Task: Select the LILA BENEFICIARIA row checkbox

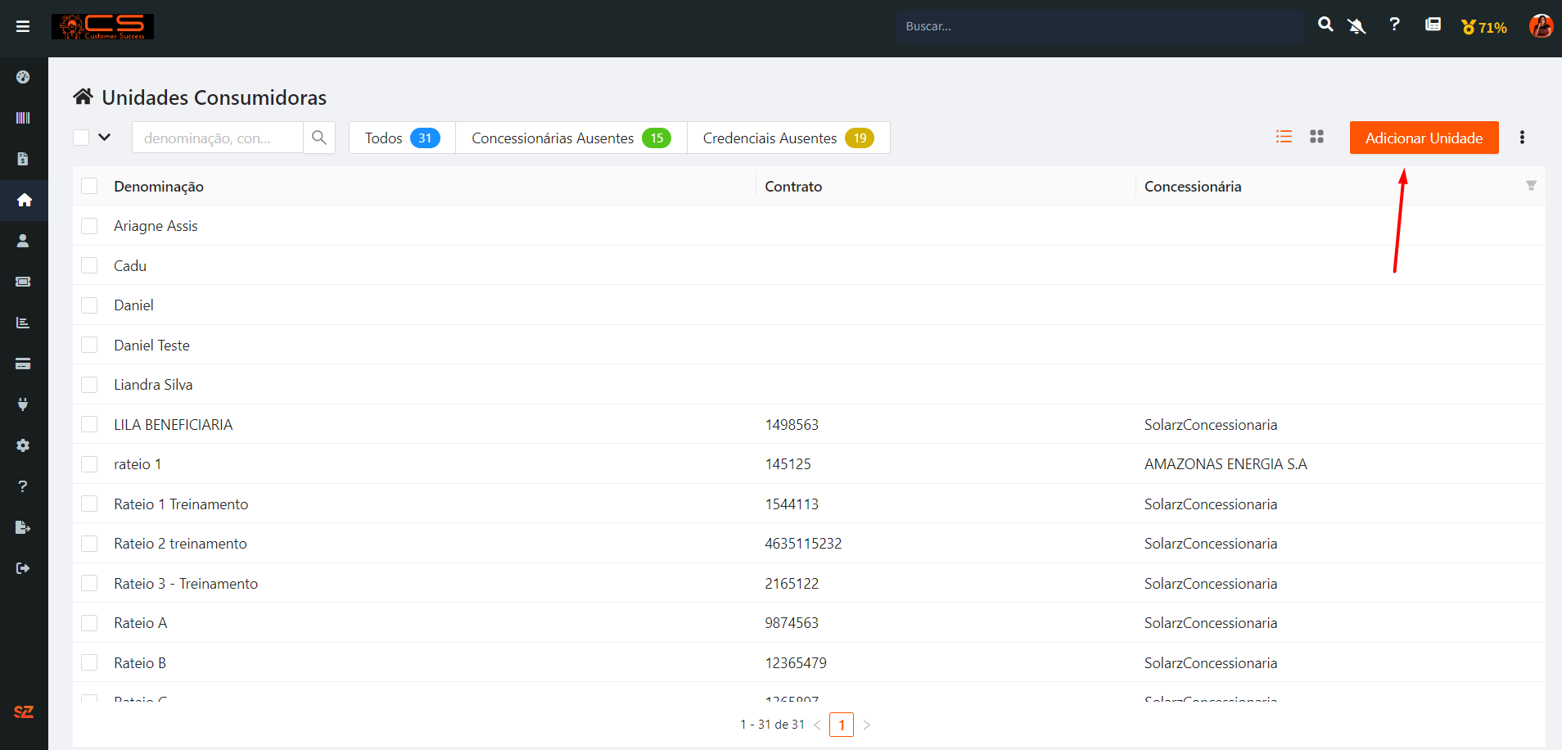Action: 89,424
